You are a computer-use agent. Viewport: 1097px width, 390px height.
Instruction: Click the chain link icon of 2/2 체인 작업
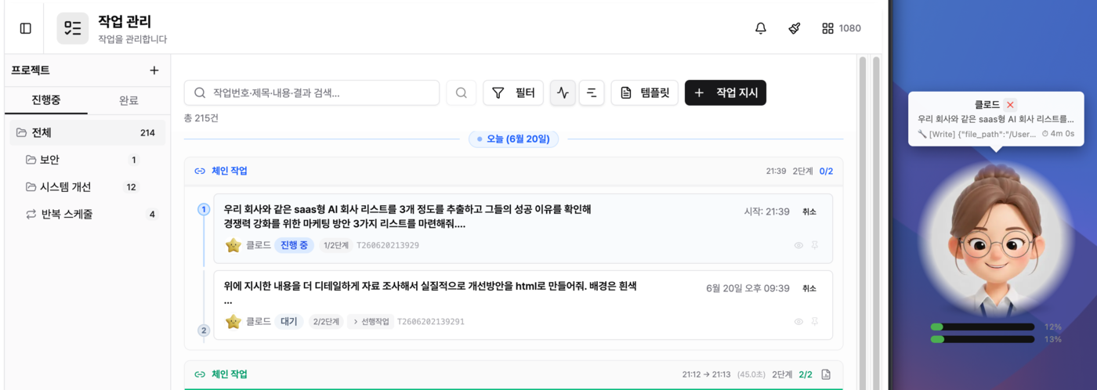[x=200, y=374]
